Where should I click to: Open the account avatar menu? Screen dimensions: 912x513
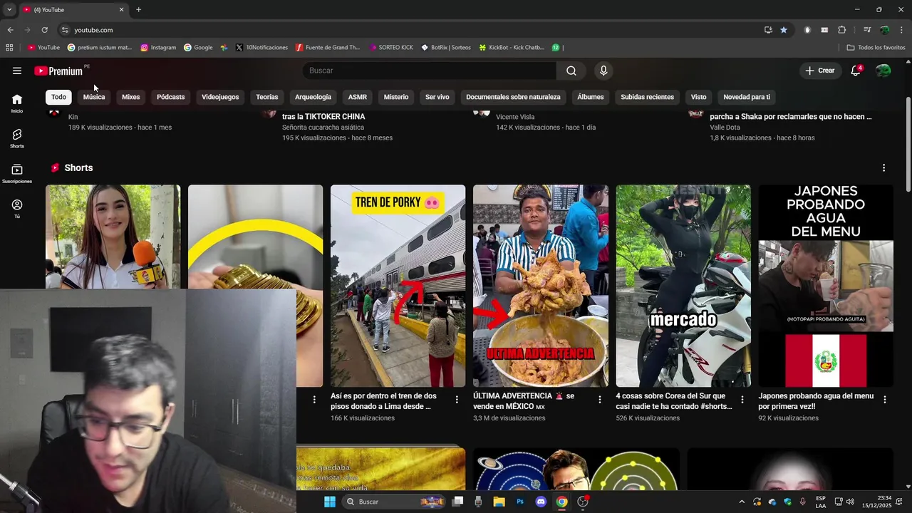pyautogui.click(x=883, y=71)
